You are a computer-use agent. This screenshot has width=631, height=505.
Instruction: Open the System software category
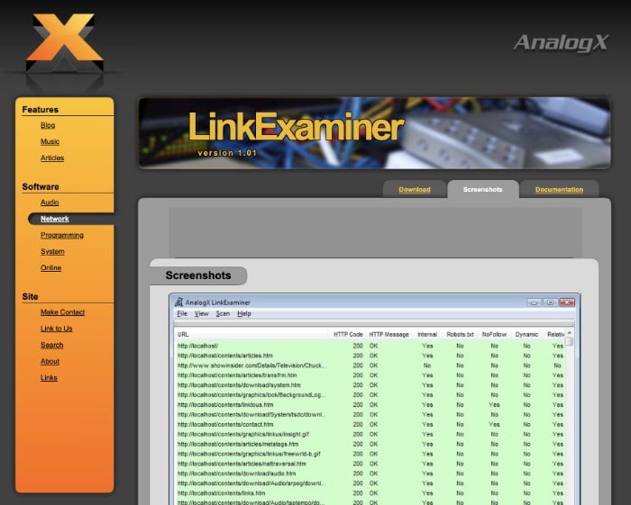(x=52, y=251)
